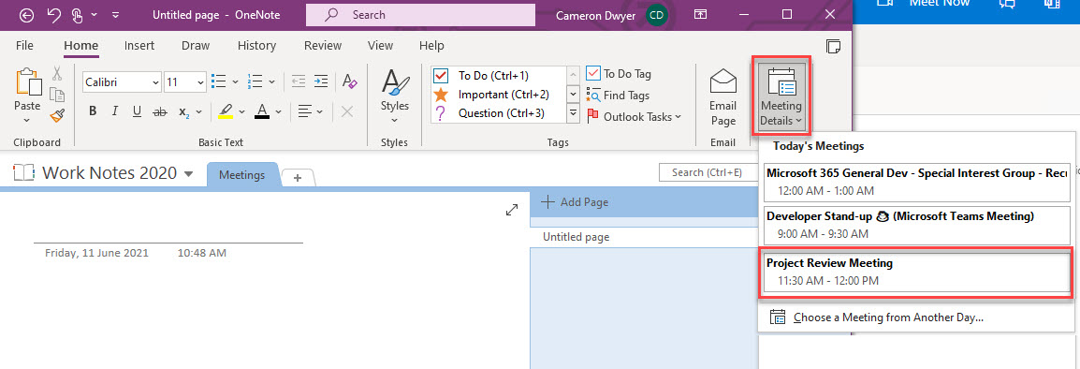This screenshot has width=1080, height=369.
Task: Copy selection to clipboard
Action: (x=57, y=95)
